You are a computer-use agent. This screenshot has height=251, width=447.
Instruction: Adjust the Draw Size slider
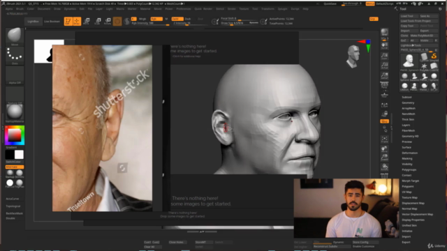tap(240, 23)
